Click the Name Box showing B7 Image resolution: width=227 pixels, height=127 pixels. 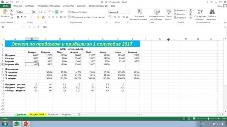11,27
